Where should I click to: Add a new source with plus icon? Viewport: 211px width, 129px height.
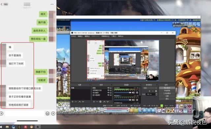click(x=94, y=102)
